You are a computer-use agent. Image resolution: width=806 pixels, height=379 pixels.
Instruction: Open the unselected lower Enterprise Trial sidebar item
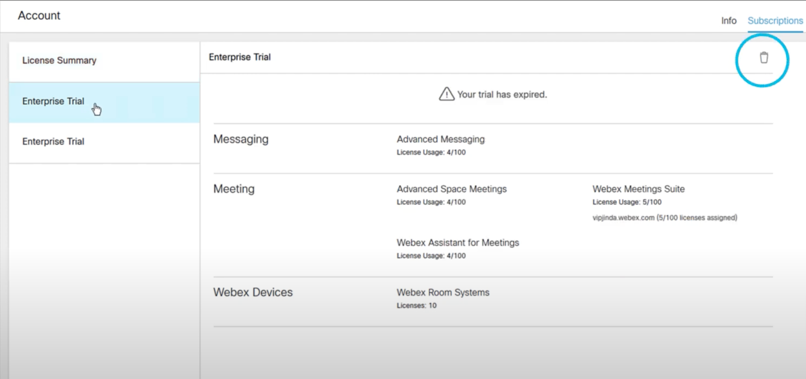(x=104, y=143)
